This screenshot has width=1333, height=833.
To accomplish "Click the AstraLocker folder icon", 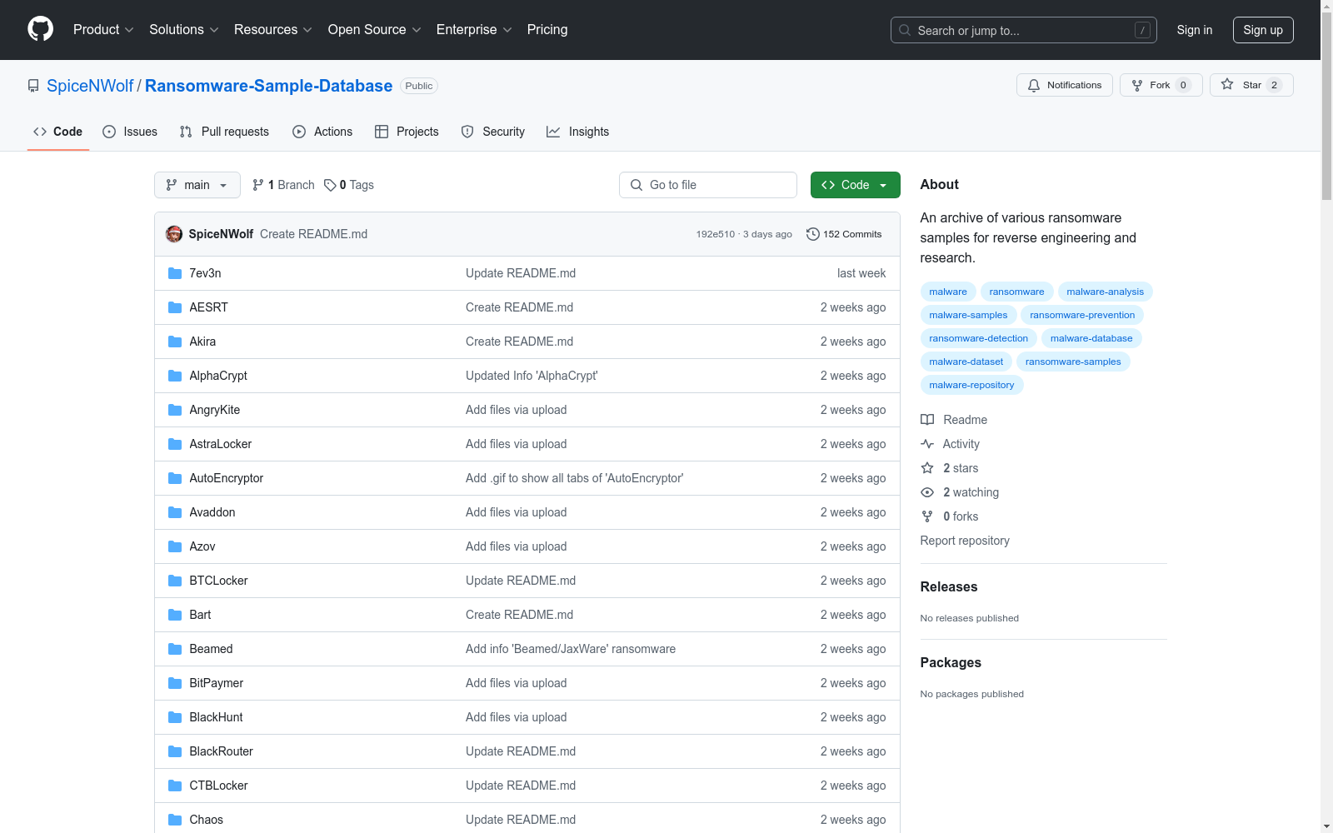I will 175,444.
